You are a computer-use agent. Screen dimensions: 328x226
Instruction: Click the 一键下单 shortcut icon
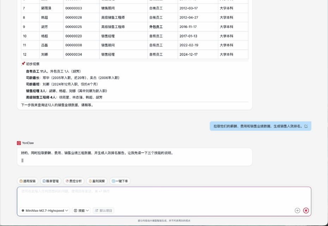(114, 181)
